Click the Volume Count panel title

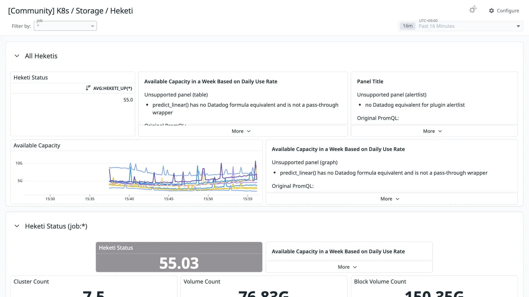tap(202, 282)
